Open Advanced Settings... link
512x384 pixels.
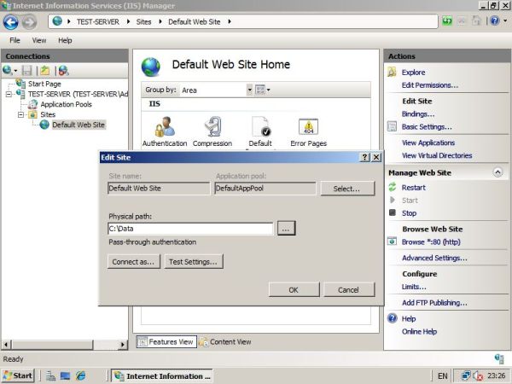[x=434, y=258]
